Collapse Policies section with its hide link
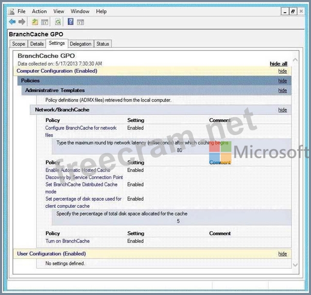Screen dimensions: 311x295 point(283,80)
